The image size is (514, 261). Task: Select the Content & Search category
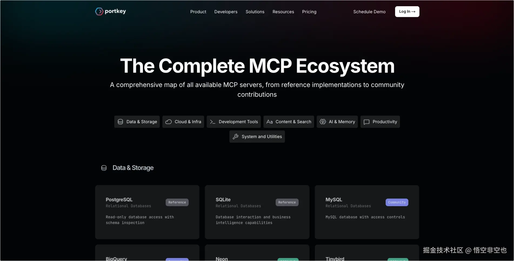tap(289, 122)
